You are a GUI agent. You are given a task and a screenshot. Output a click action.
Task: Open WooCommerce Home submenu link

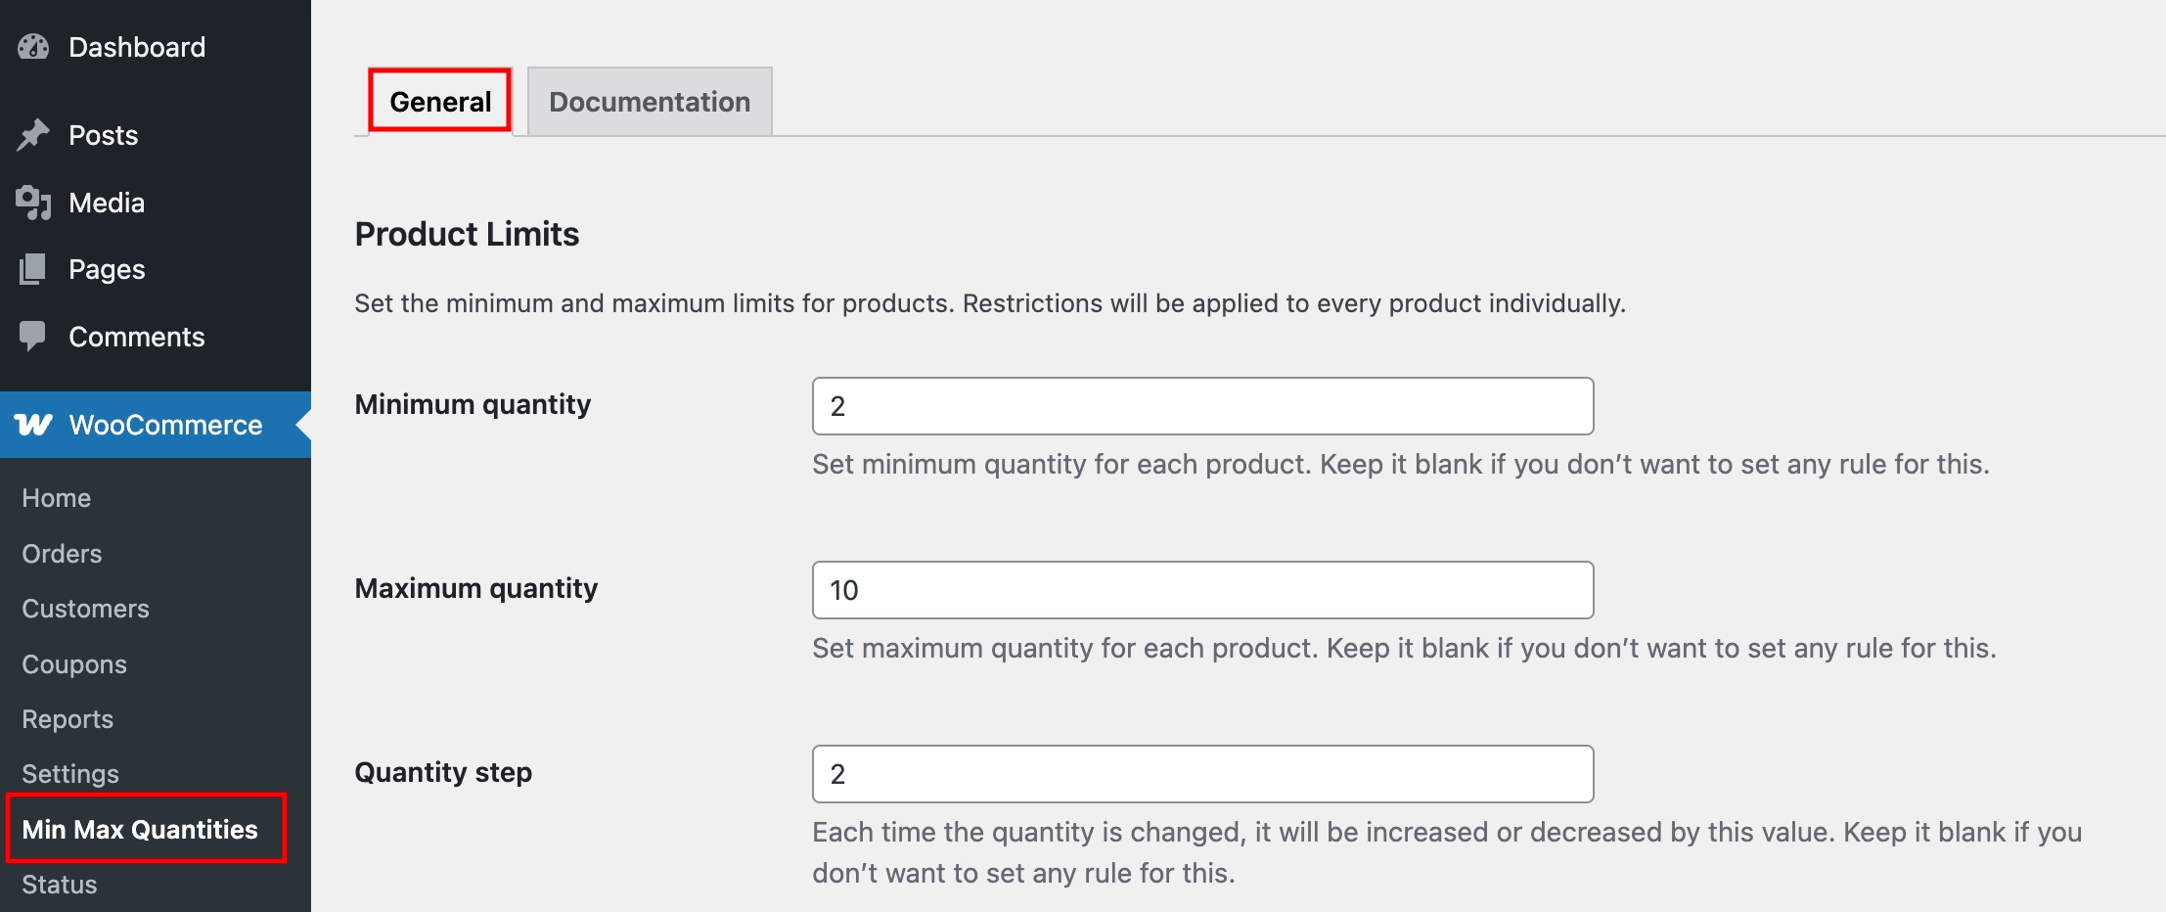point(57,498)
